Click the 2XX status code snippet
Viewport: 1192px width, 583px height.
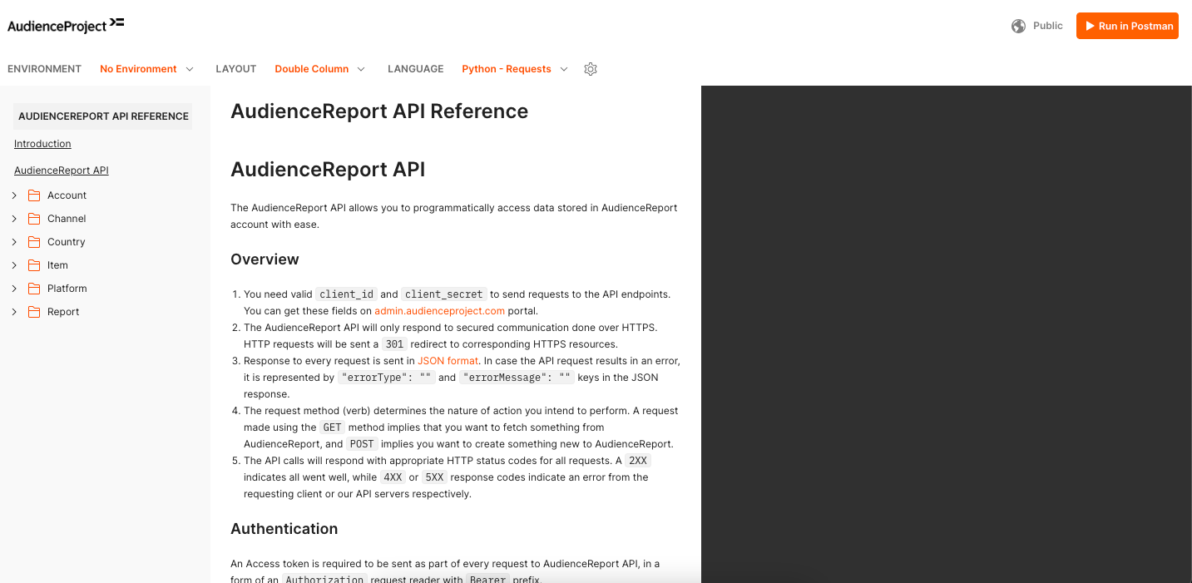[638, 461]
